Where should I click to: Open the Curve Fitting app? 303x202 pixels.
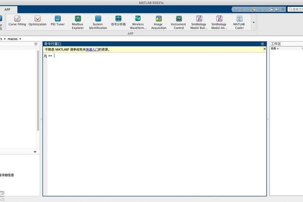(17, 21)
